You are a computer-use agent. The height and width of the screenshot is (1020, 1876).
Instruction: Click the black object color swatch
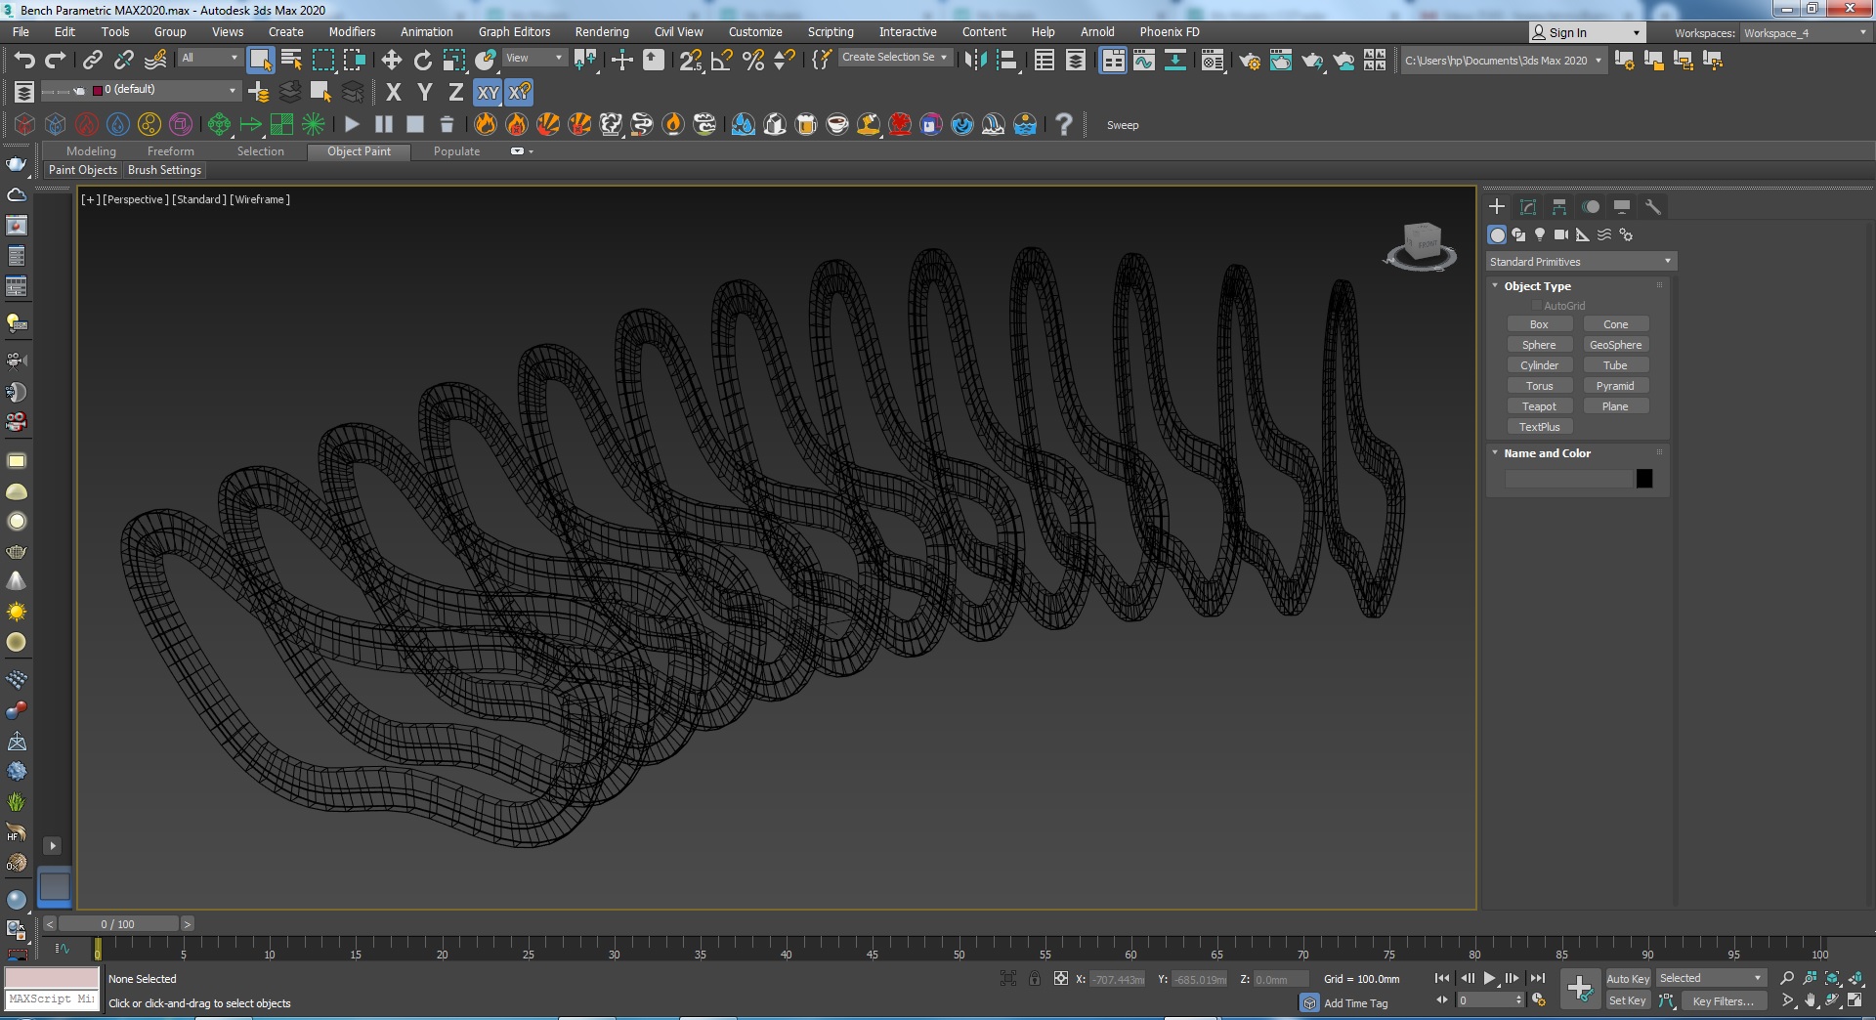click(1644, 479)
